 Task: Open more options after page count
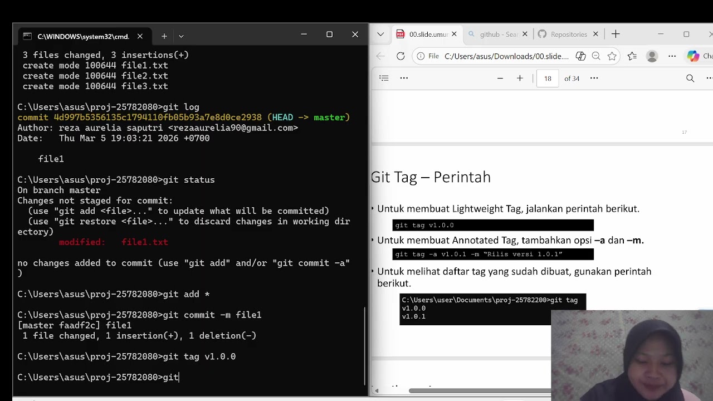594,78
